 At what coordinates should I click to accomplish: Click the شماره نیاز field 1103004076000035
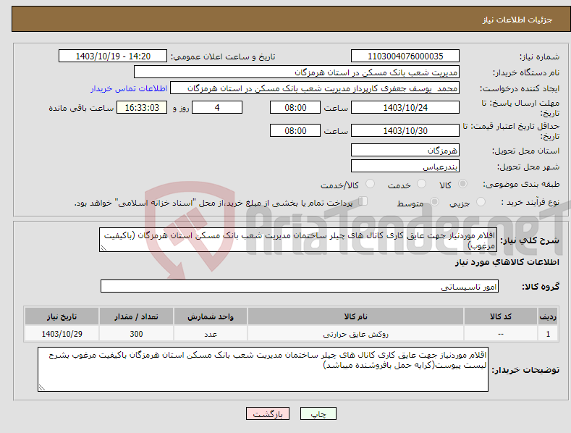(405, 56)
